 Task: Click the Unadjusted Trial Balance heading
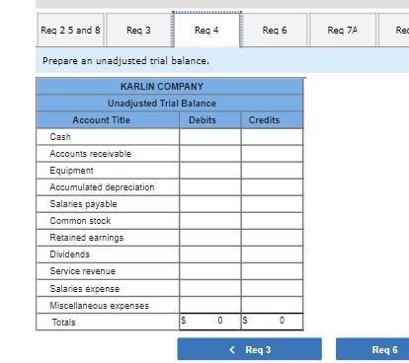pos(162,104)
